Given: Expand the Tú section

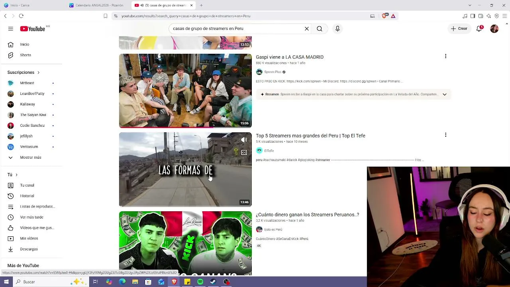Looking at the screenshot, I should 12,175.
